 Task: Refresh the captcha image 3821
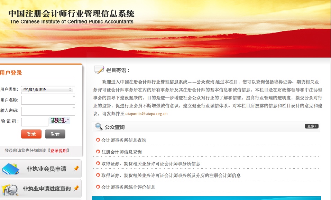[60, 120]
